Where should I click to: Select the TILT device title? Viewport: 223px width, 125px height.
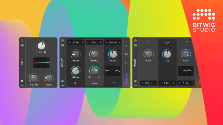pyautogui.click(x=22, y=62)
